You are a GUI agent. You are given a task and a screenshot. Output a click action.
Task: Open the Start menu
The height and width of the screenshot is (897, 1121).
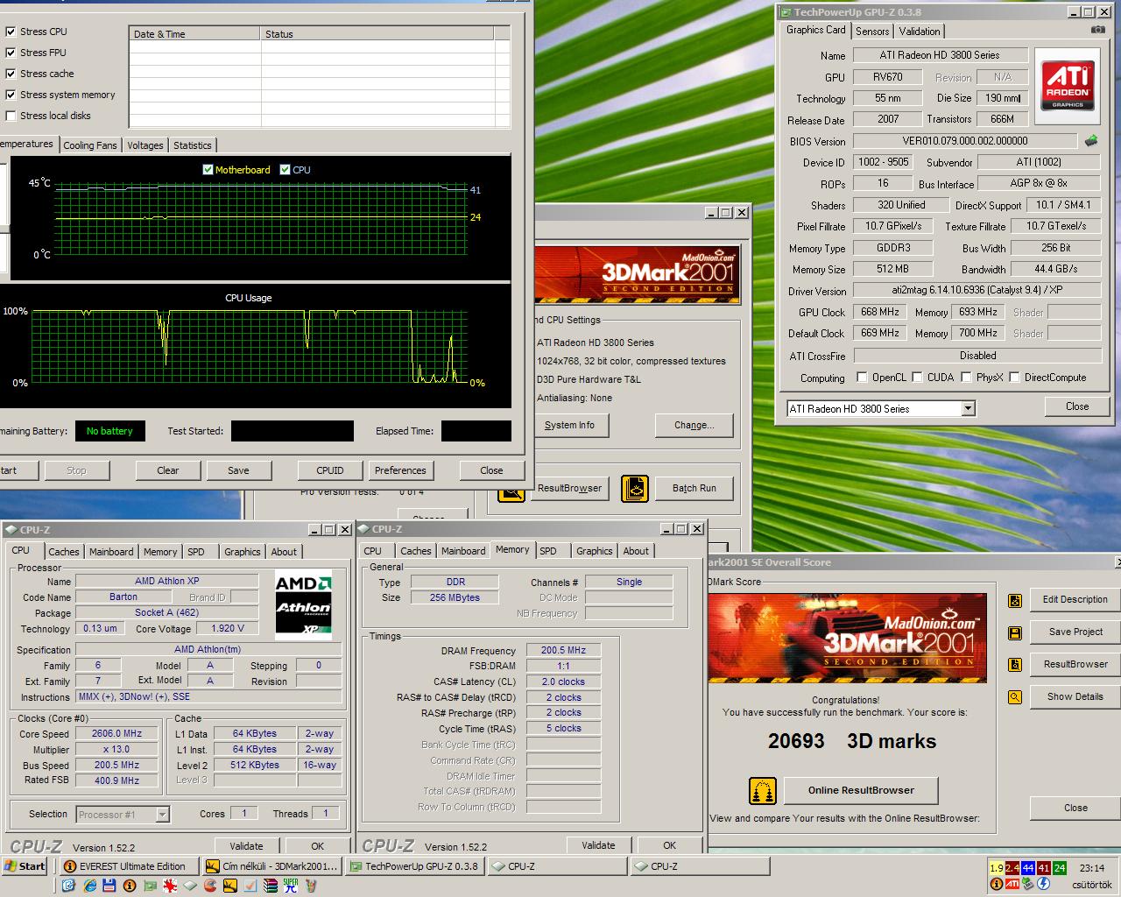[25, 866]
